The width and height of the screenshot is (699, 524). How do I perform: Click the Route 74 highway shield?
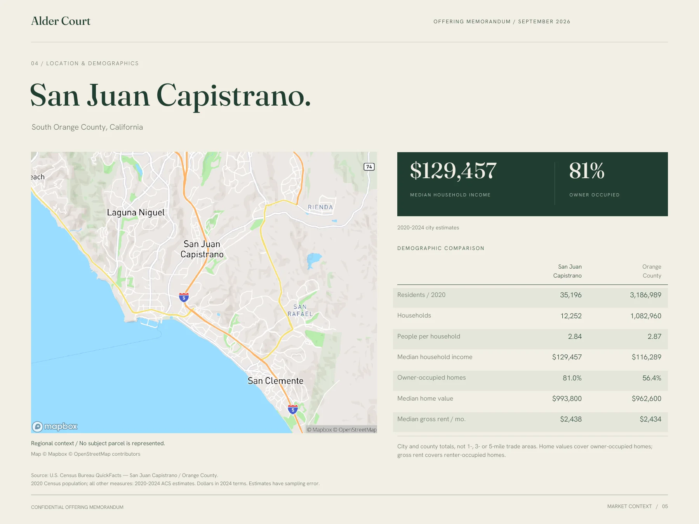pos(369,167)
